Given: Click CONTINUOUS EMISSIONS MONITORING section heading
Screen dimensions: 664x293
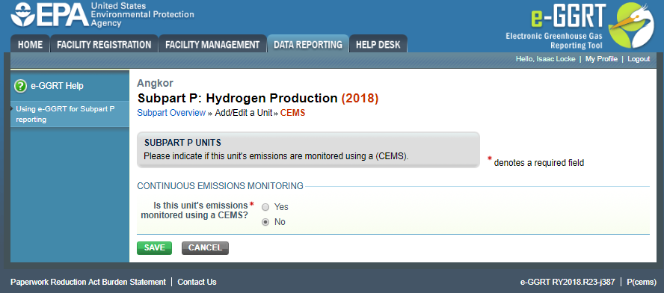Looking at the screenshot, I should (x=220, y=186).
